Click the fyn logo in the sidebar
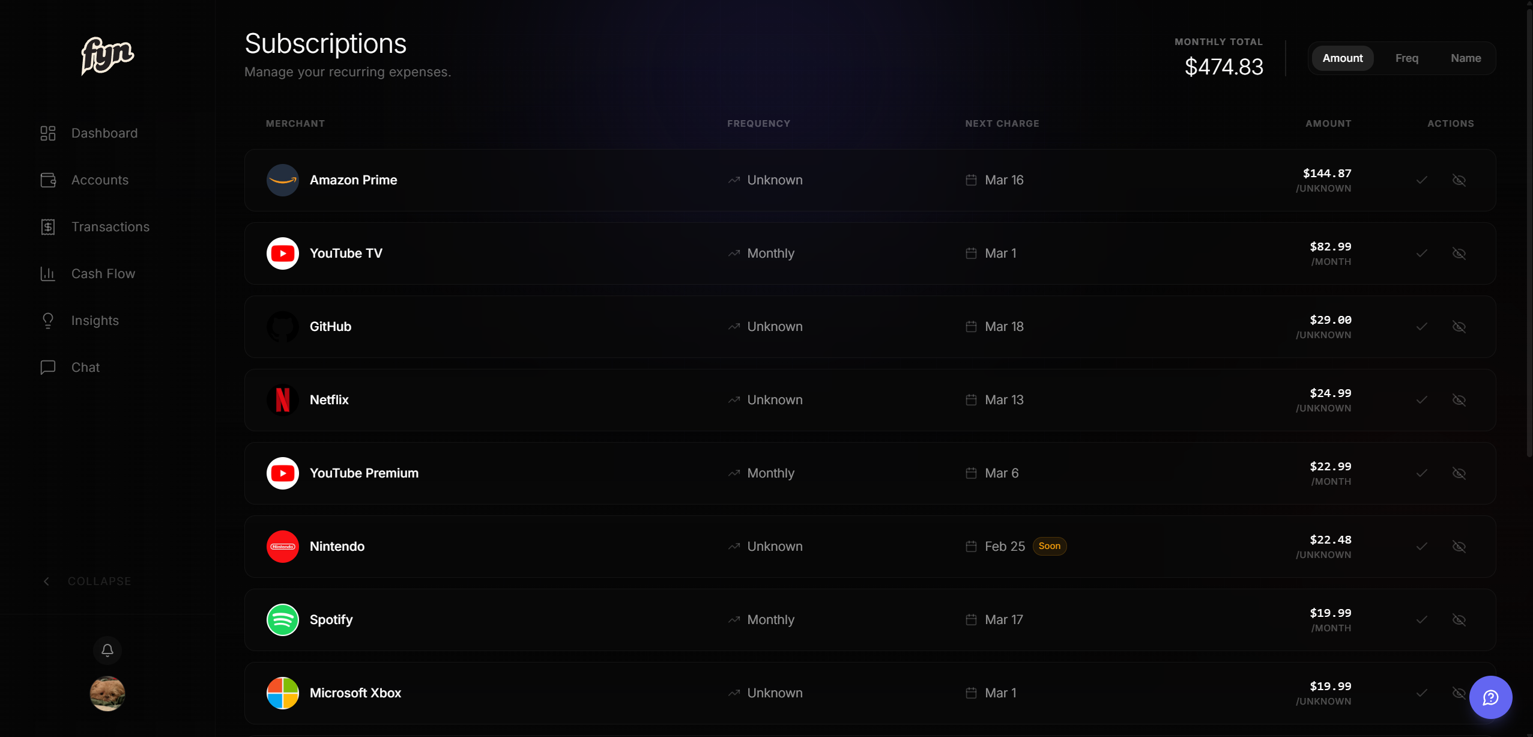 [107, 56]
